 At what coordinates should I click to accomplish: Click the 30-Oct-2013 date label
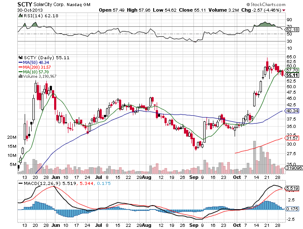30,10
